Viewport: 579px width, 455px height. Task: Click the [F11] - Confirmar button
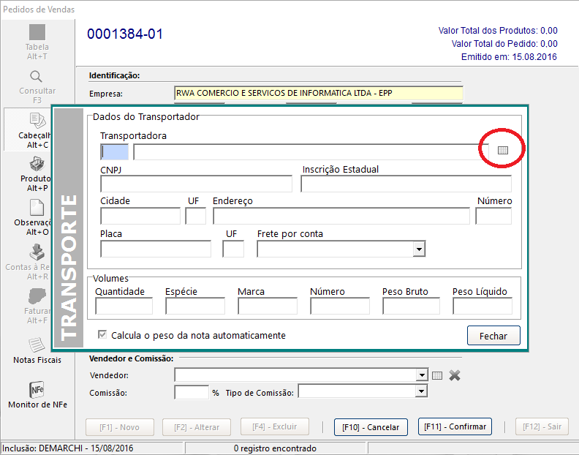455,426
